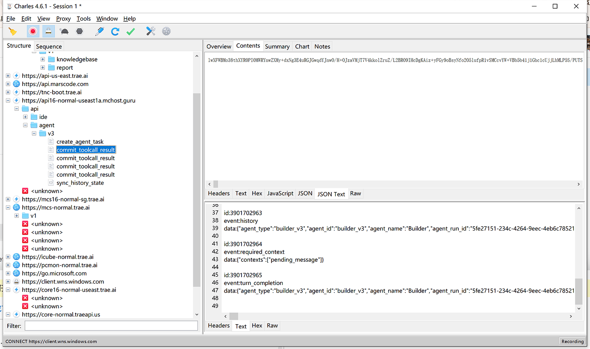Click the api.marscode.com globe icon
The height and width of the screenshot is (349, 590).
(16, 84)
